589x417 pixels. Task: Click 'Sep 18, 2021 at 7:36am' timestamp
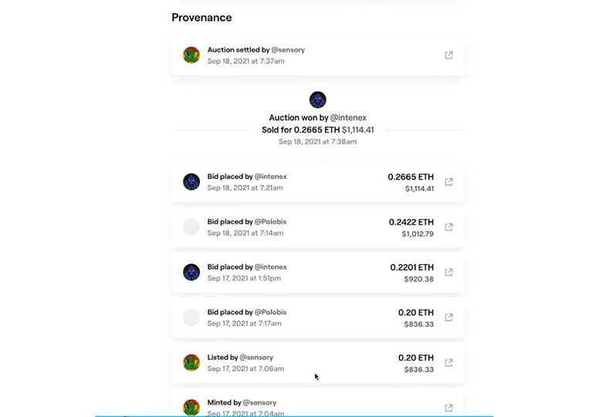click(318, 142)
